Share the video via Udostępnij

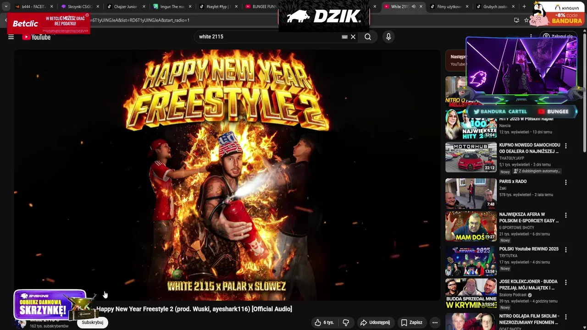375,322
